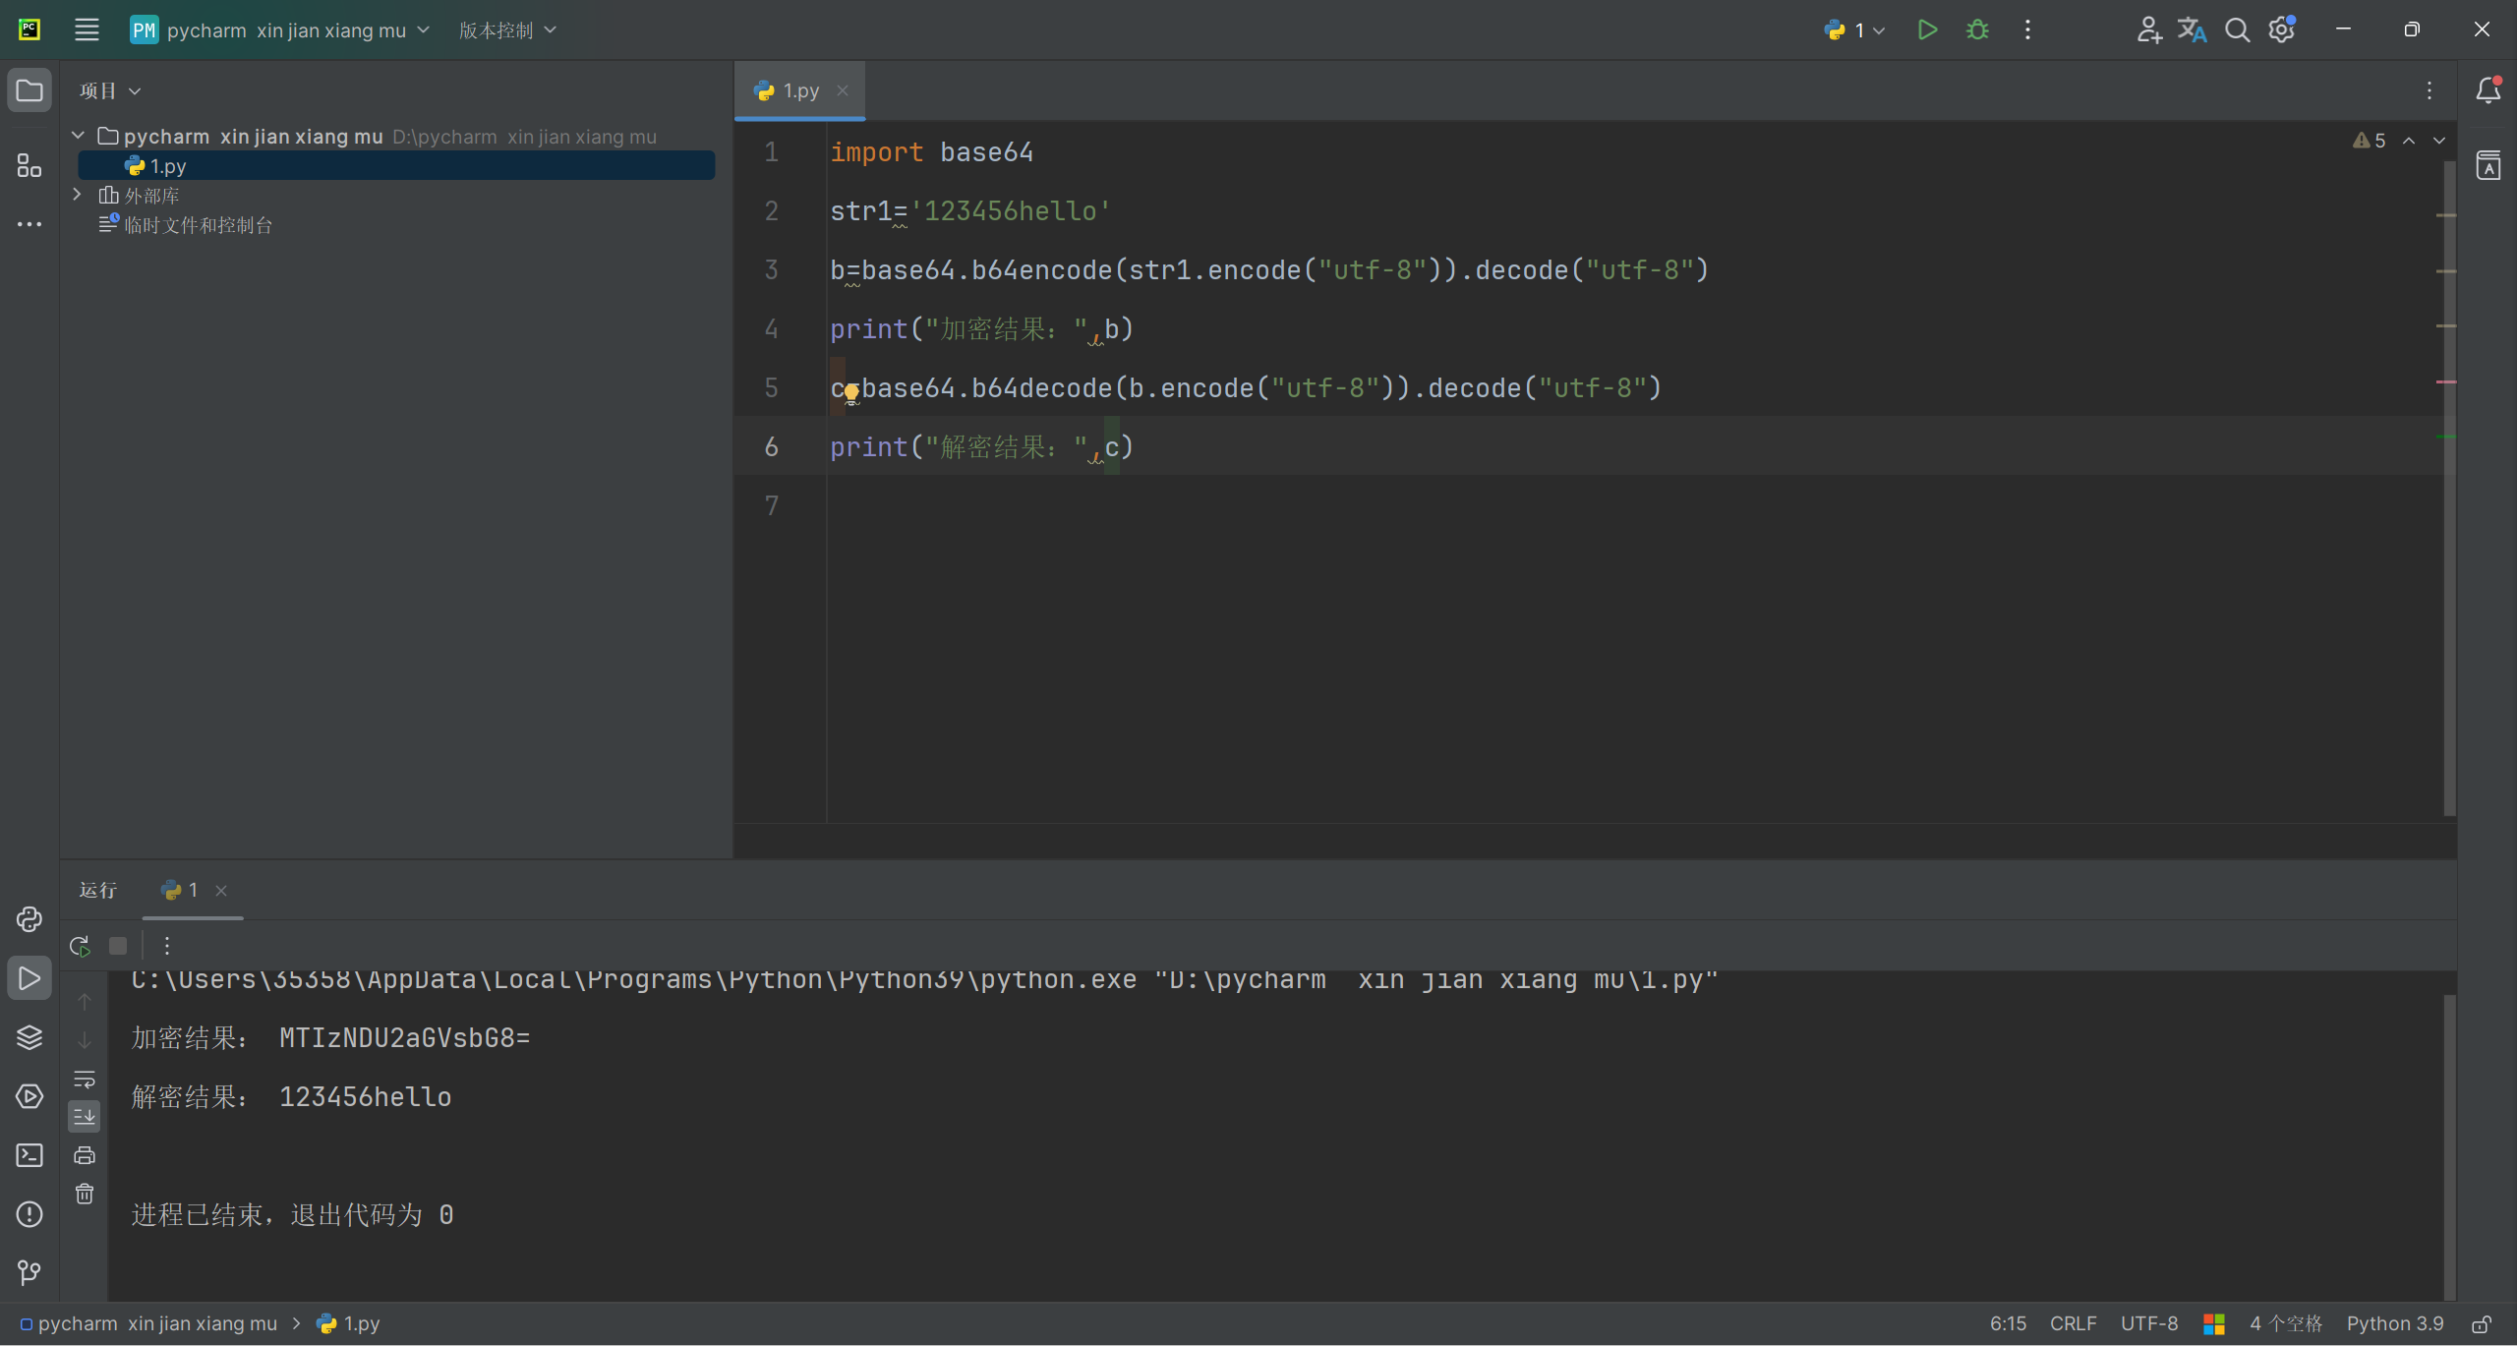Click editor vertical scrollbar
The height and width of the screenshot is (1346, 2517).
point(2449,487)
